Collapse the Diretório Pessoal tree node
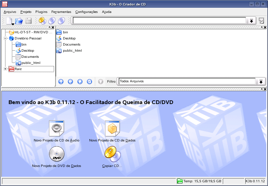 pos(5,38)
